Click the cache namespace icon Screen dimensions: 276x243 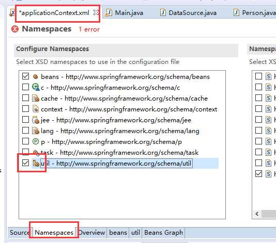pos(36,98)
